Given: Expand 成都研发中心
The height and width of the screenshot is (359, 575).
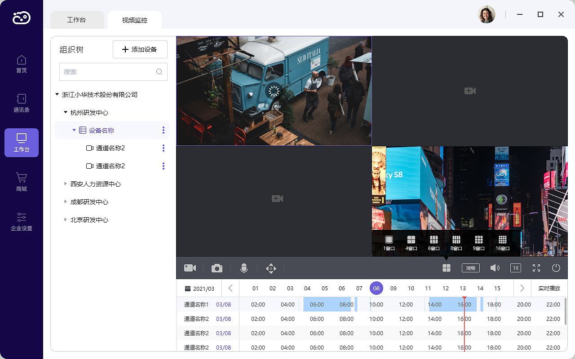Looking at the screenshot, I should pos(66,202).
